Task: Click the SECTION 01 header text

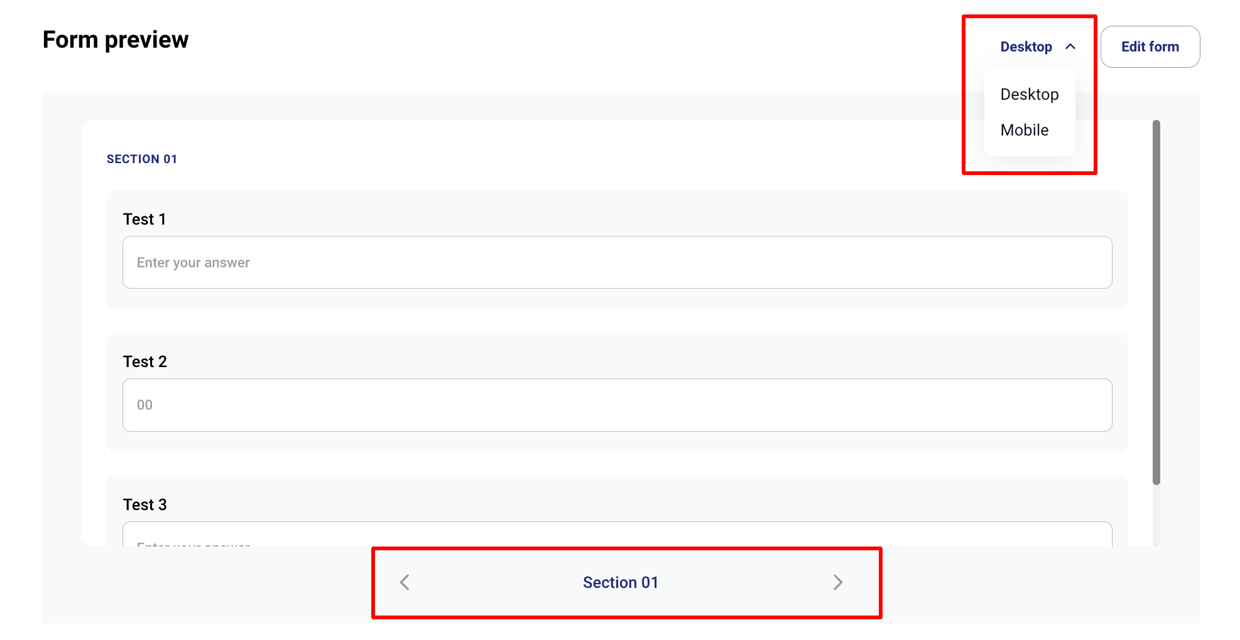Action: pos(142,159)
